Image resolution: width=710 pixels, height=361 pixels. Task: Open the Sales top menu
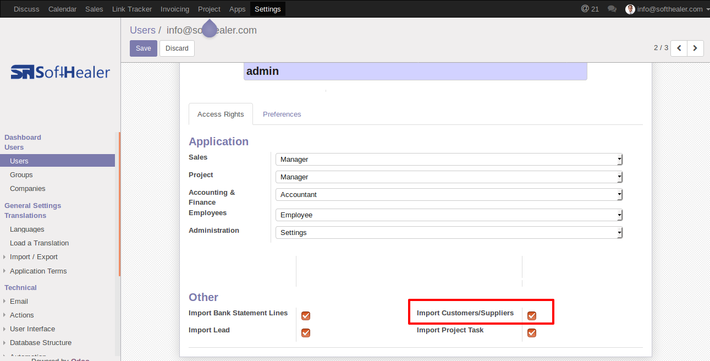pyautogui.click(x=94, y=9)
